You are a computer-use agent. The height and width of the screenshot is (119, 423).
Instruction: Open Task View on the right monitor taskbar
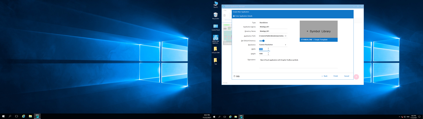tap(225, 117)
